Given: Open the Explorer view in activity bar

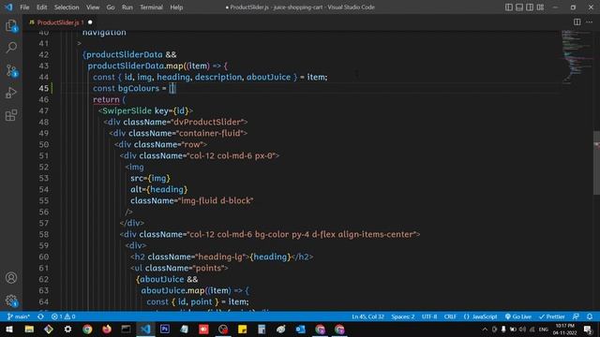Looking at the screenshot, I should click(11, 25).
